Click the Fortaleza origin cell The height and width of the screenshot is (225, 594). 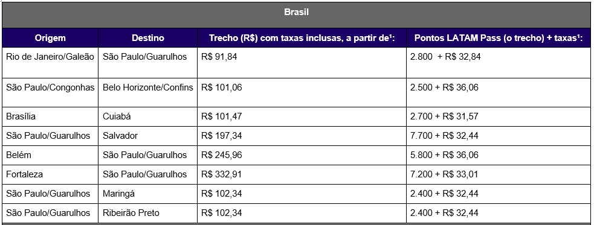50,174
